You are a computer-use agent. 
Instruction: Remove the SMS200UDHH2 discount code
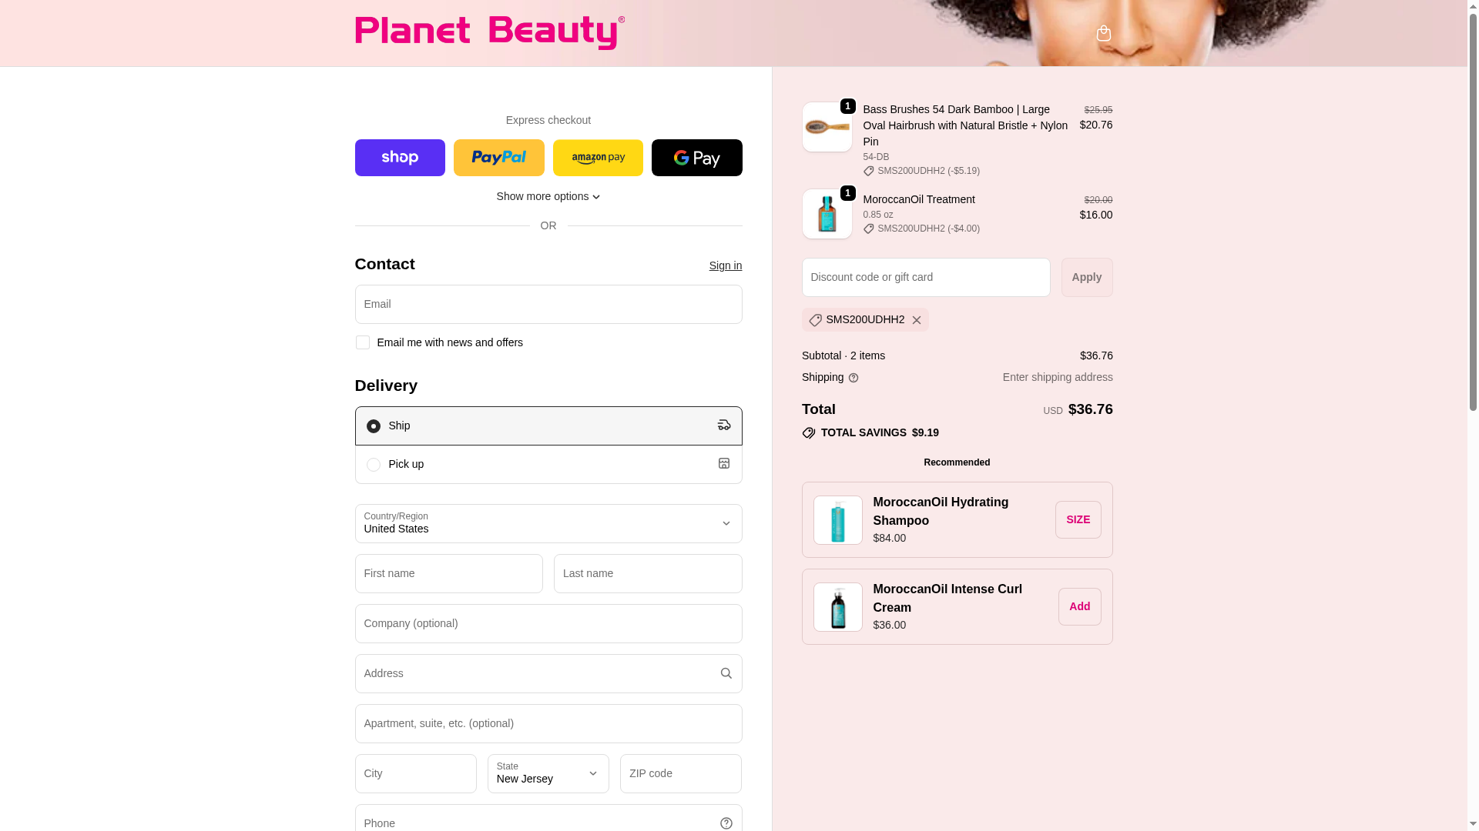point(917,320)
